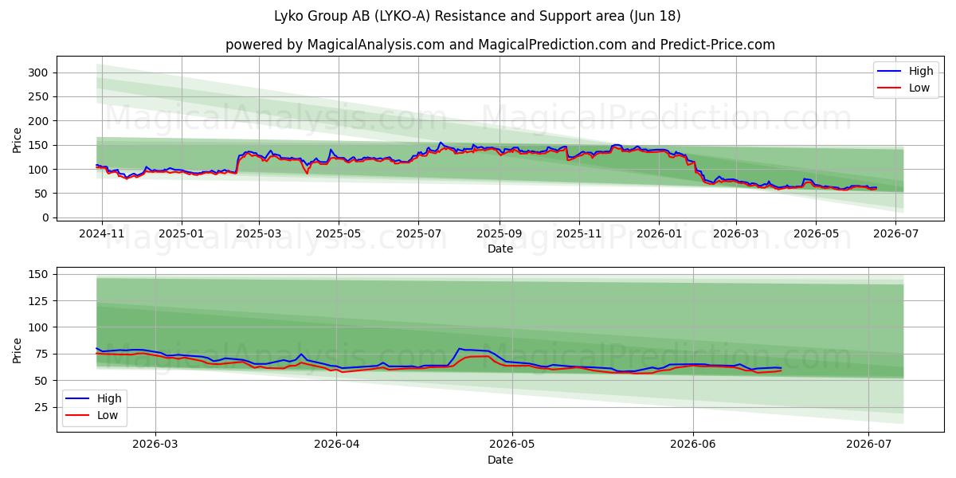Click the '2025-01' x-axis label on the top chart
Screen dimensions: 956x478
click(182, 234)
